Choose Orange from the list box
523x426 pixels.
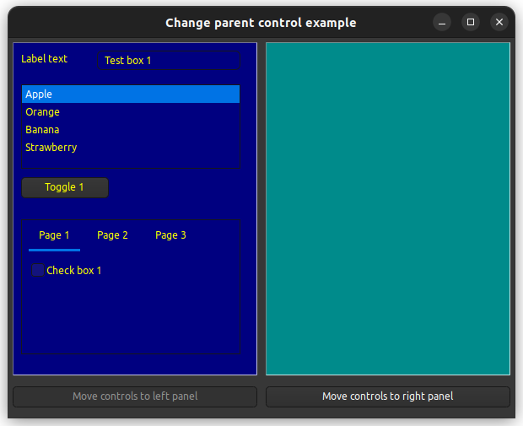pos(131,112)
